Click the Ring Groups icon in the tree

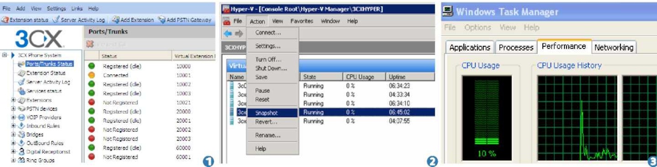click(x=21, y=161)
